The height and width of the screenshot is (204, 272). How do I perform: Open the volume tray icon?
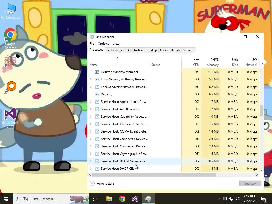click(237, 199)
